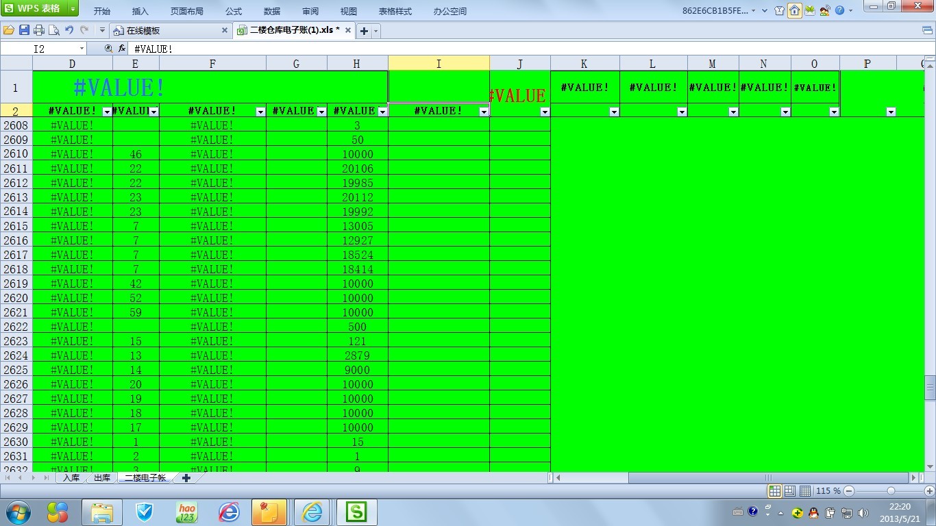The height and width of the screenshot is (526, 936).
Task: Create a new document tab with plus
Action: (365, 31)
